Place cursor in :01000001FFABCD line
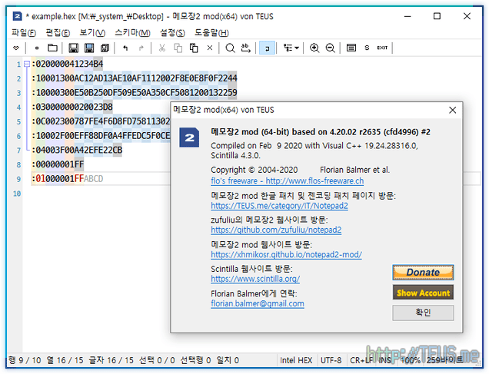Image resolution: width=489 pixels, height=374 pixels. [x=68, y=179]
